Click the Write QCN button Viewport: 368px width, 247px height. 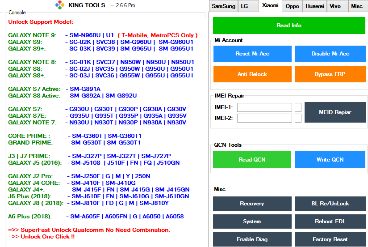330,160
